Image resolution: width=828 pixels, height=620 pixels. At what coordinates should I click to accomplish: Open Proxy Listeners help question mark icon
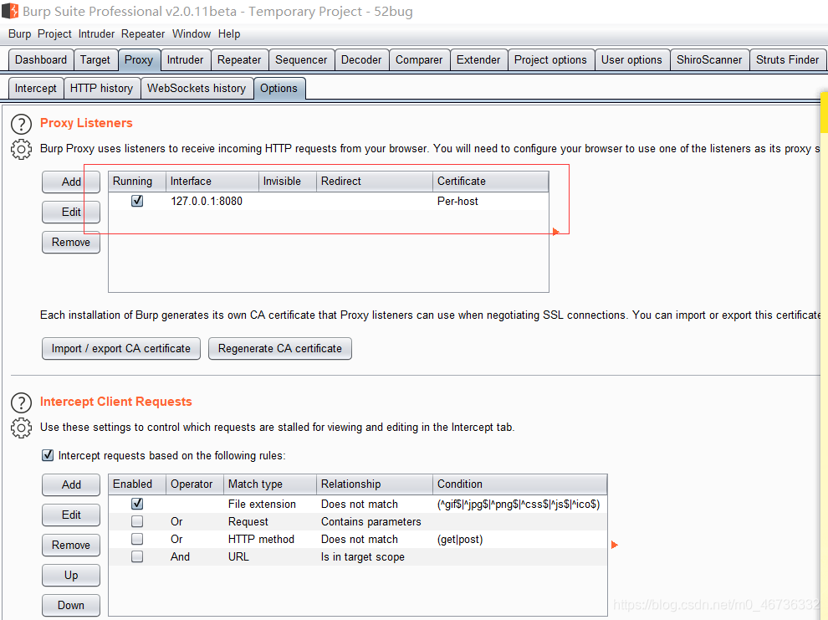pos(21,124)
